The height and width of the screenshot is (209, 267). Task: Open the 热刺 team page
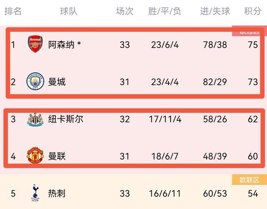click(x=57, y=194)
